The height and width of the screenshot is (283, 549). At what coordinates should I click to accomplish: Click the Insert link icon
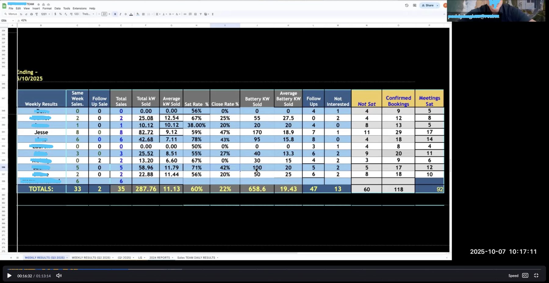pyautogui.click(x=185, y=14)
